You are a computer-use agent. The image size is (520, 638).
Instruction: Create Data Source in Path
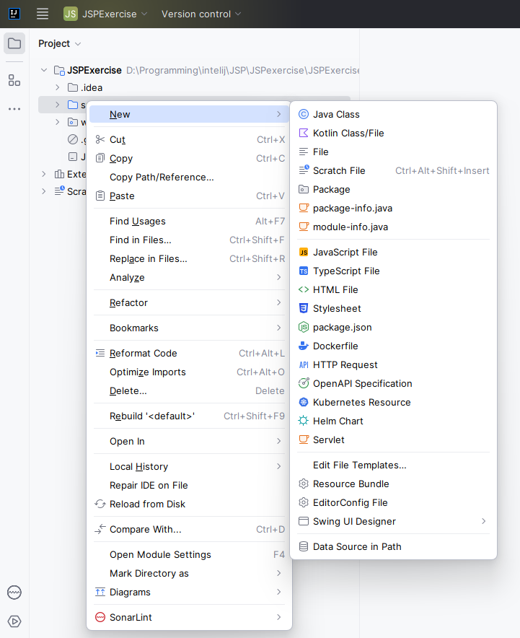pos(393,546)
